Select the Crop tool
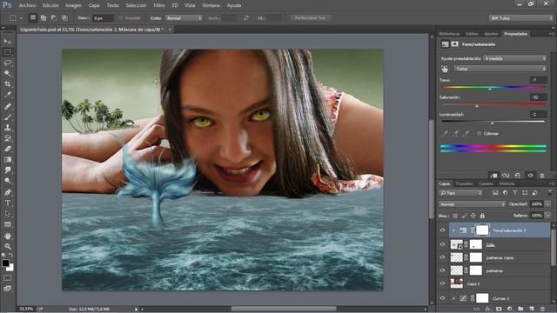 tap(8, 84)
